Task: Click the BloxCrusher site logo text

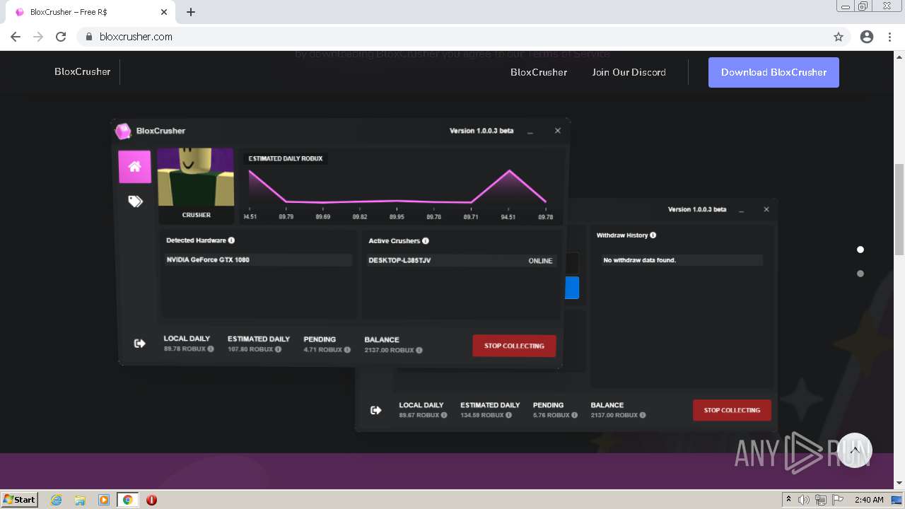Action: click(x=83, y=71)
